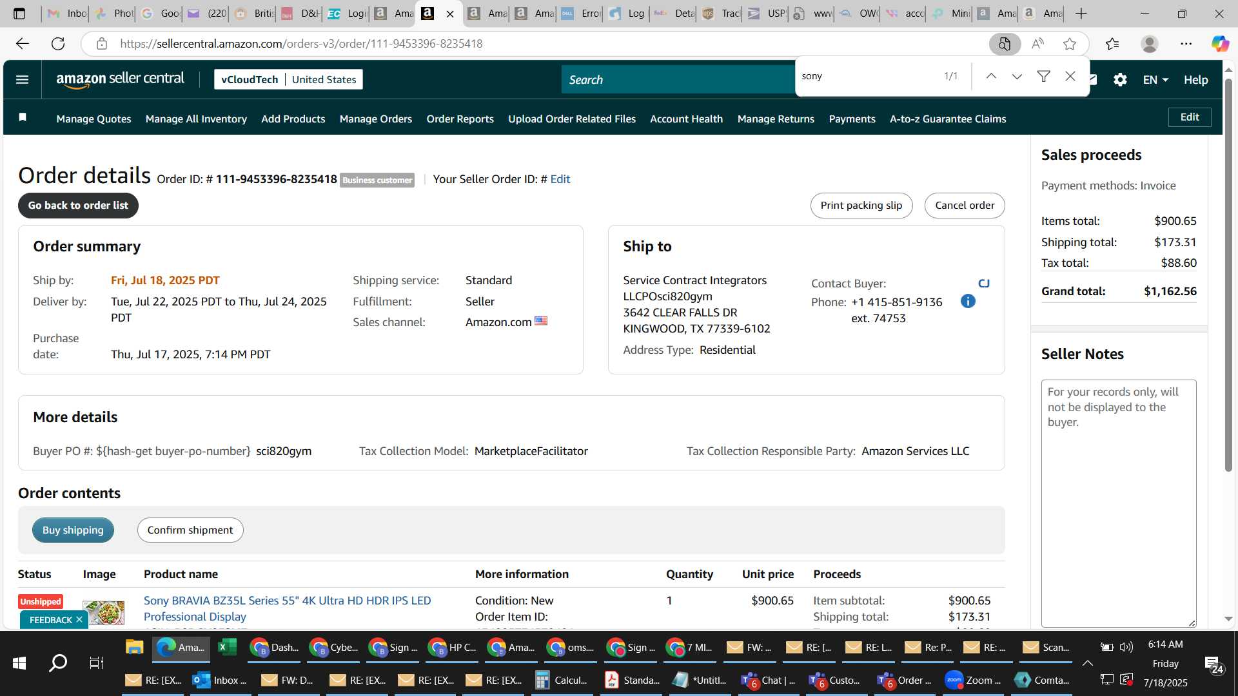Launch the Copilot sidebar icon
This screenshot has height=696, width=1238.
click(x=1219, y=44)
